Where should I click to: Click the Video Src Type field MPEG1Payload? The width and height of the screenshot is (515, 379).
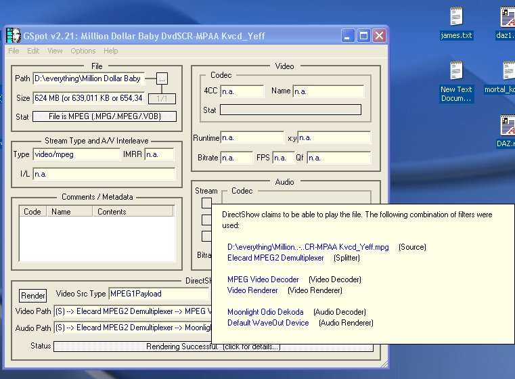click(160, 294)
